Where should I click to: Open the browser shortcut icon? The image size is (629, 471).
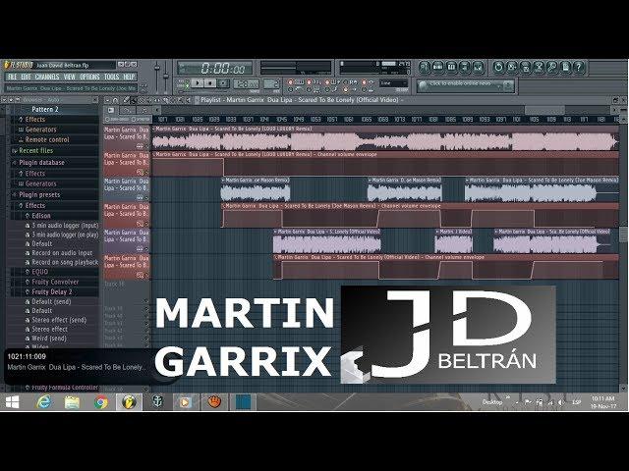(465, 67)
